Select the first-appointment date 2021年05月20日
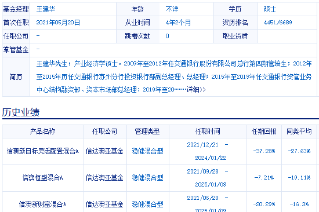Image resolution: width=319 pixels, height=212 pixels. pos(58,23)
